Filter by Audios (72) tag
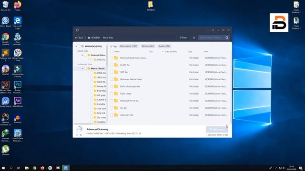This screenshot has height=171, width=305. tap(164, 46)
